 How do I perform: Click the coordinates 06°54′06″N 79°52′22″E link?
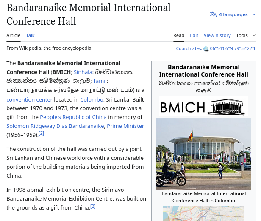[x=233, y=48]
